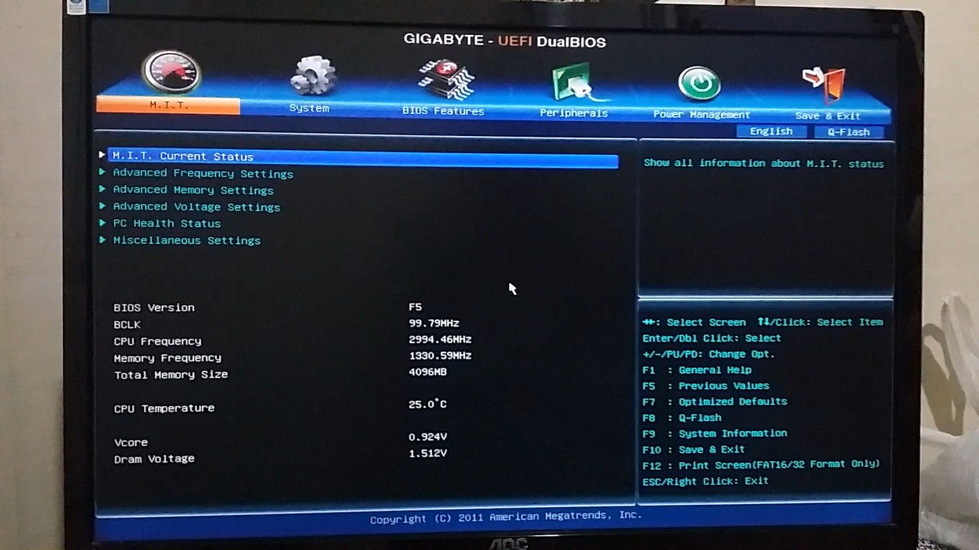This screenshot has width=979, height=550.
Task: Switch to the Peripherals tab label
Action: (x=573, y=113)
